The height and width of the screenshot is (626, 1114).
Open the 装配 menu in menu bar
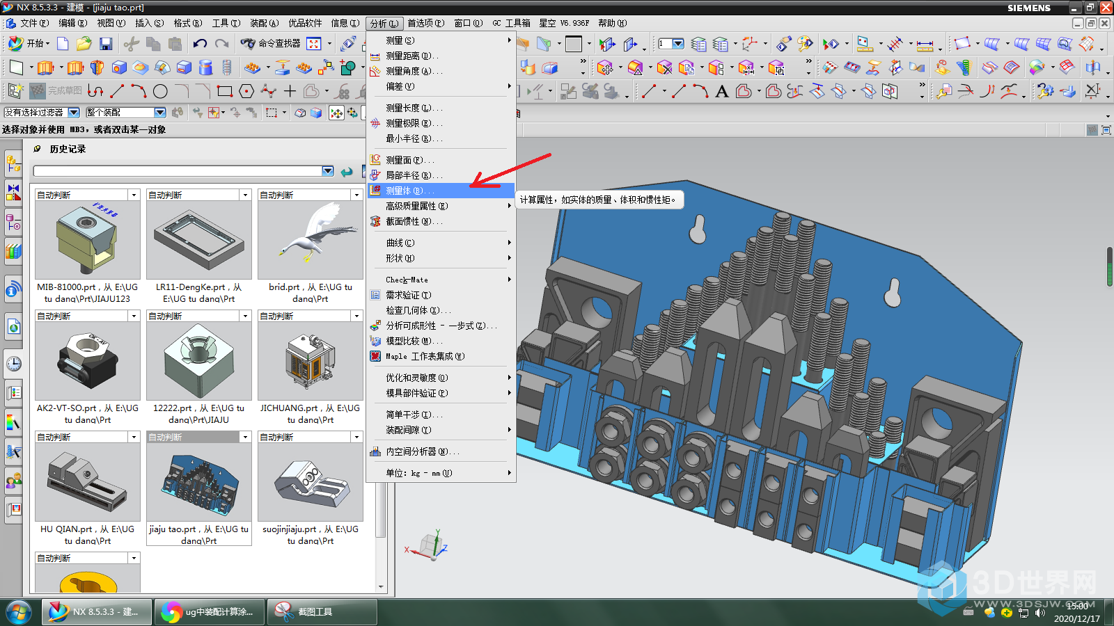pos(264,23)
